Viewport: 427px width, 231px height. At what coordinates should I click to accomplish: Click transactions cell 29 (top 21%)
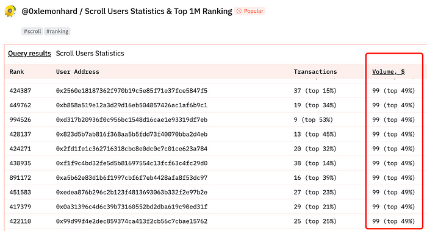pos(315,207)
